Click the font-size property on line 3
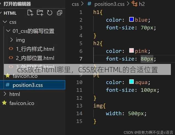 (x=120, y=28)
